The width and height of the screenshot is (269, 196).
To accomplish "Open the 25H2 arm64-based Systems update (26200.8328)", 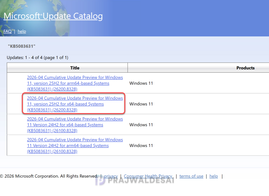I will point(75,83).
